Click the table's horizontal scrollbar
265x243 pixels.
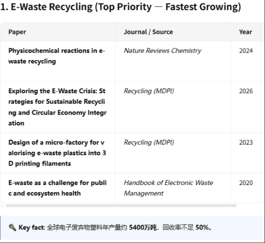121,206
